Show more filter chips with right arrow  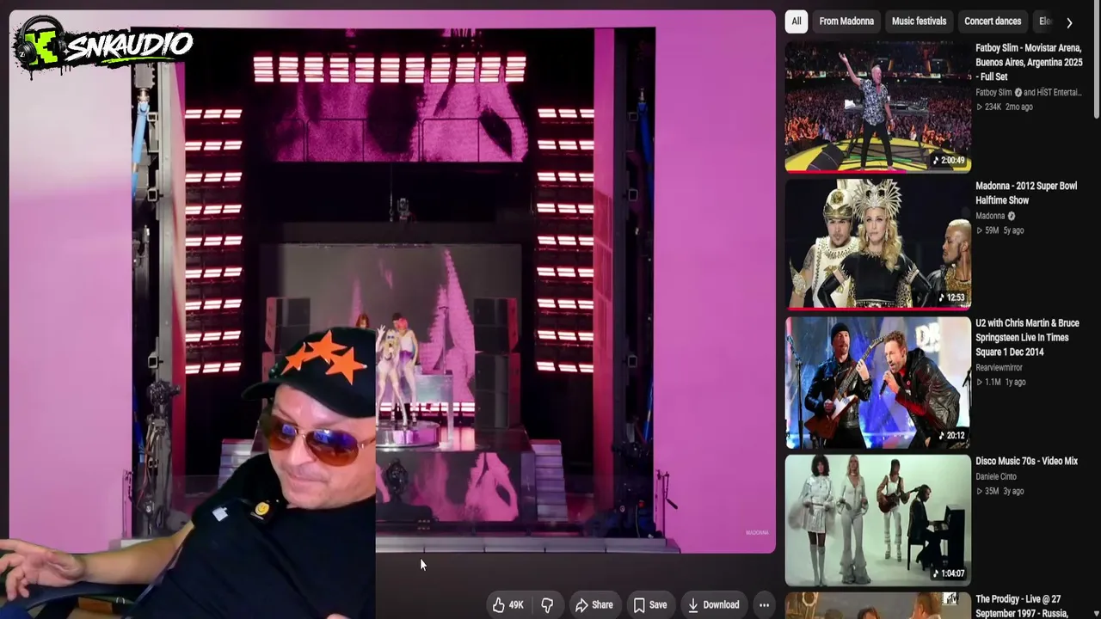[x=1069, y=22]
